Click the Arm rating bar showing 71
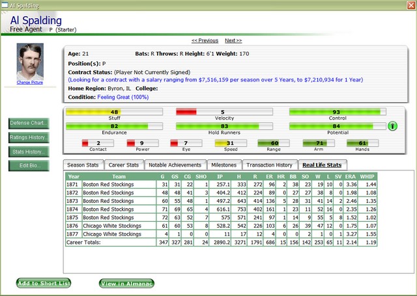Image resolution: width=417 pixels, height=296 pixels. pos(319,143)
